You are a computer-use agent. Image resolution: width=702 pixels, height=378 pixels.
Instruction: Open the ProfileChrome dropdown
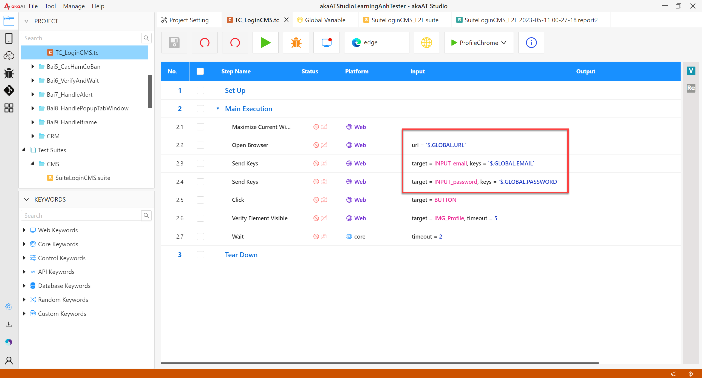[x=479, y=43]
